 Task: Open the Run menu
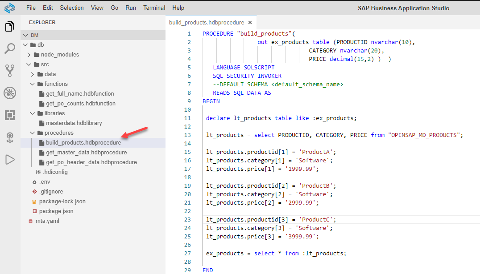coord(131,8)
